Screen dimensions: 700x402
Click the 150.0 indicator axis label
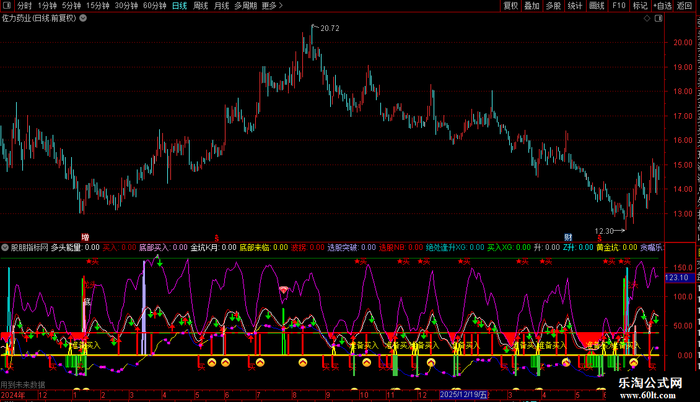point(683,267)
